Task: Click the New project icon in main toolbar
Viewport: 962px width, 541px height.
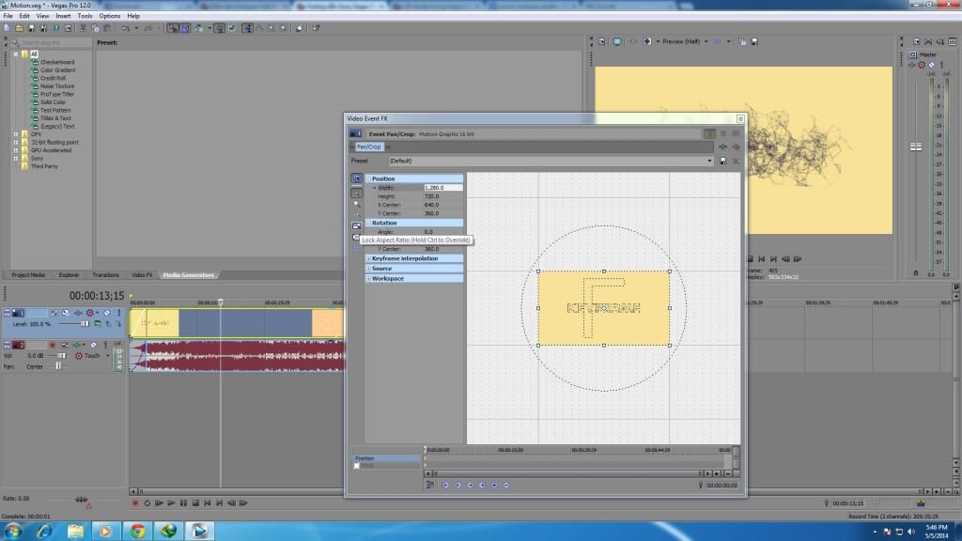Action: pyautogui.click(x=8, y=28)
